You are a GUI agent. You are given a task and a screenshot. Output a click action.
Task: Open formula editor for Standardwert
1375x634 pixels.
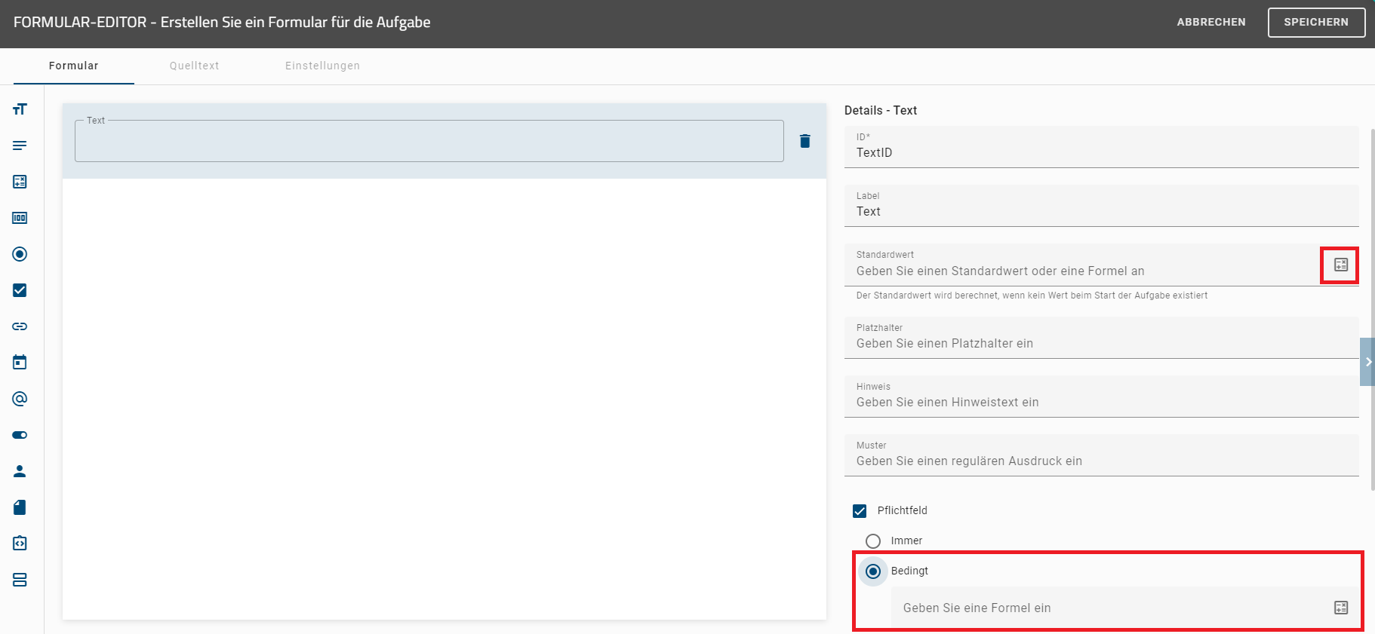1340,265
